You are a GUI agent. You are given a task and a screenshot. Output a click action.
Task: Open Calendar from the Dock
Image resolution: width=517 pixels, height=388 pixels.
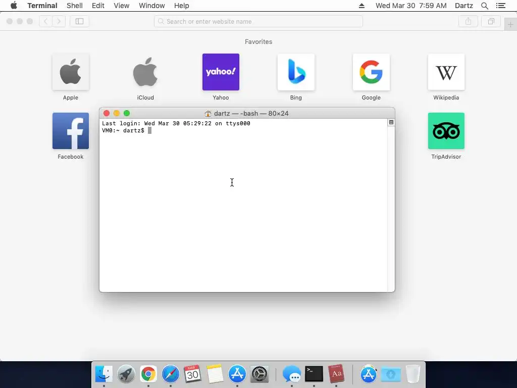click(192, 374)
